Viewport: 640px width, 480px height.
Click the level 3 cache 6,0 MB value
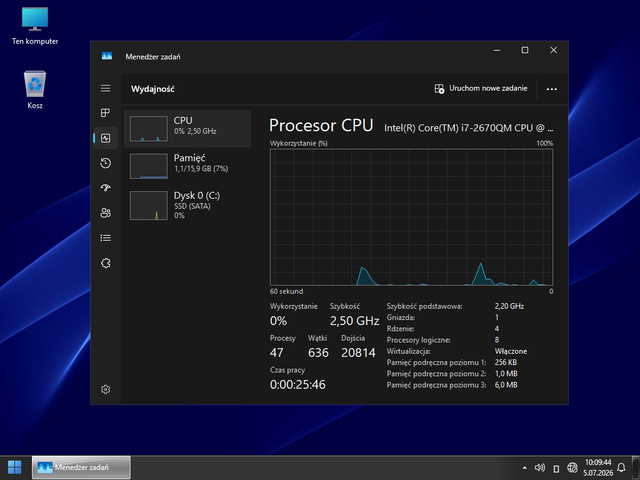click(506, 385)
